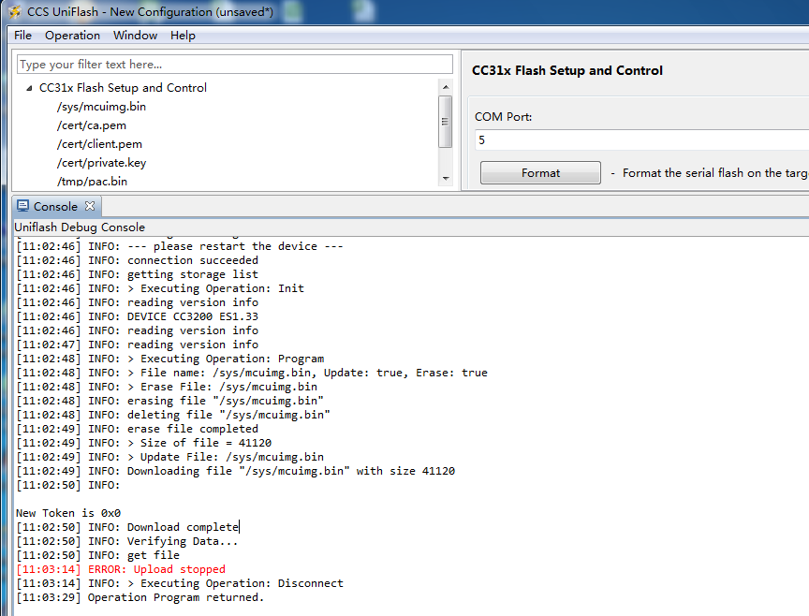Screen dimensions: 809x616
Task: Click the COM Port input field
Action: [x=641, y=139]
